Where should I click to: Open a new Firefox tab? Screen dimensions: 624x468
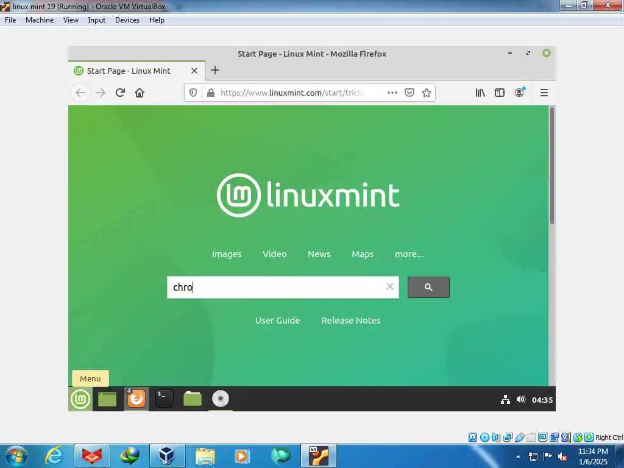click(x=215, y=71)
